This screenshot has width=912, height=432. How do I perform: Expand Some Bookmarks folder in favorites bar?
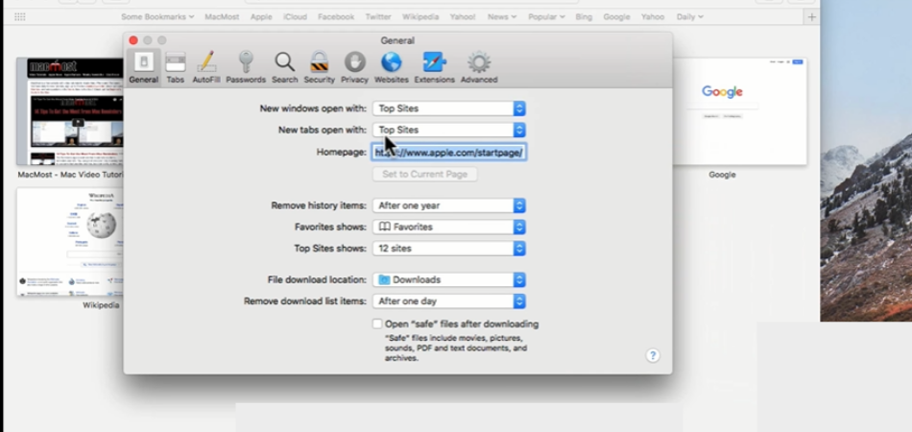coord(157,17)
